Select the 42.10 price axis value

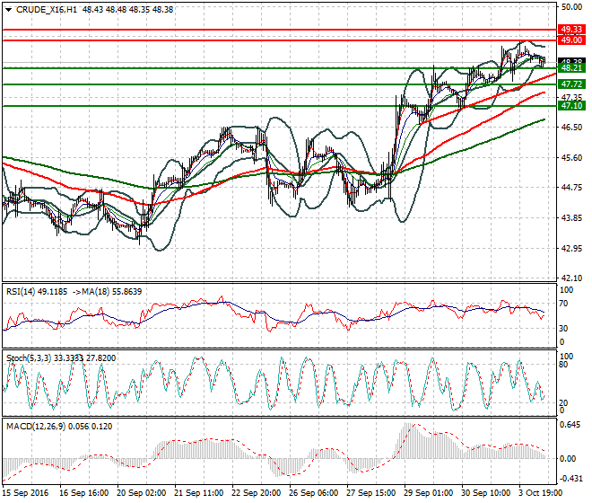(571, 278)
